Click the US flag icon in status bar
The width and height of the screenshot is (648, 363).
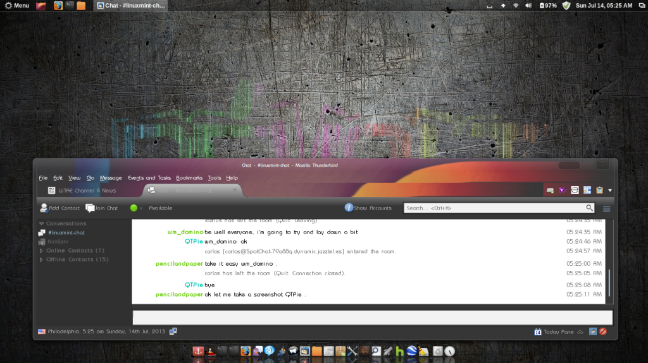click(42, 331)
